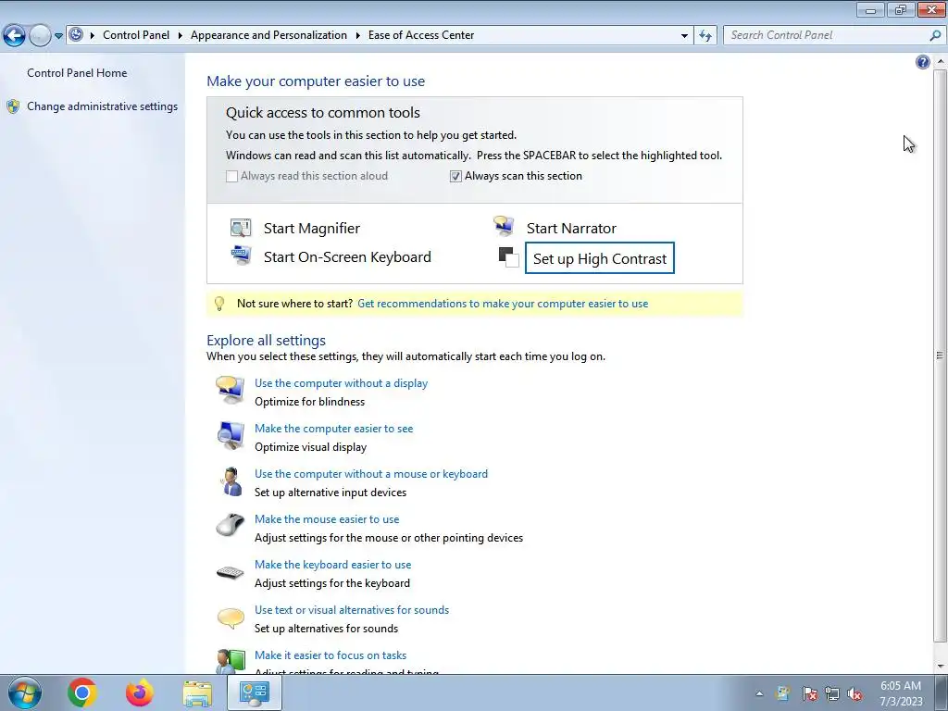
Task: Open the Help question mark icon
Action: [923, 62]
